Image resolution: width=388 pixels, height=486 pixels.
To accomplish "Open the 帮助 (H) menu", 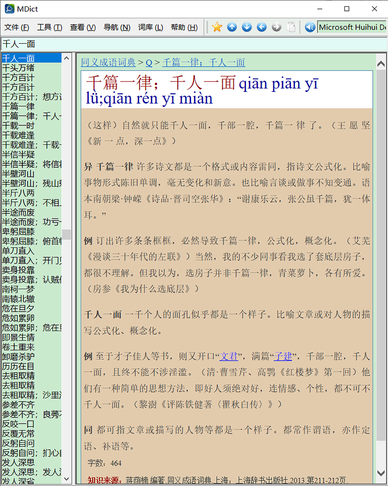I will pyautogui.click(x=184, y=27).
